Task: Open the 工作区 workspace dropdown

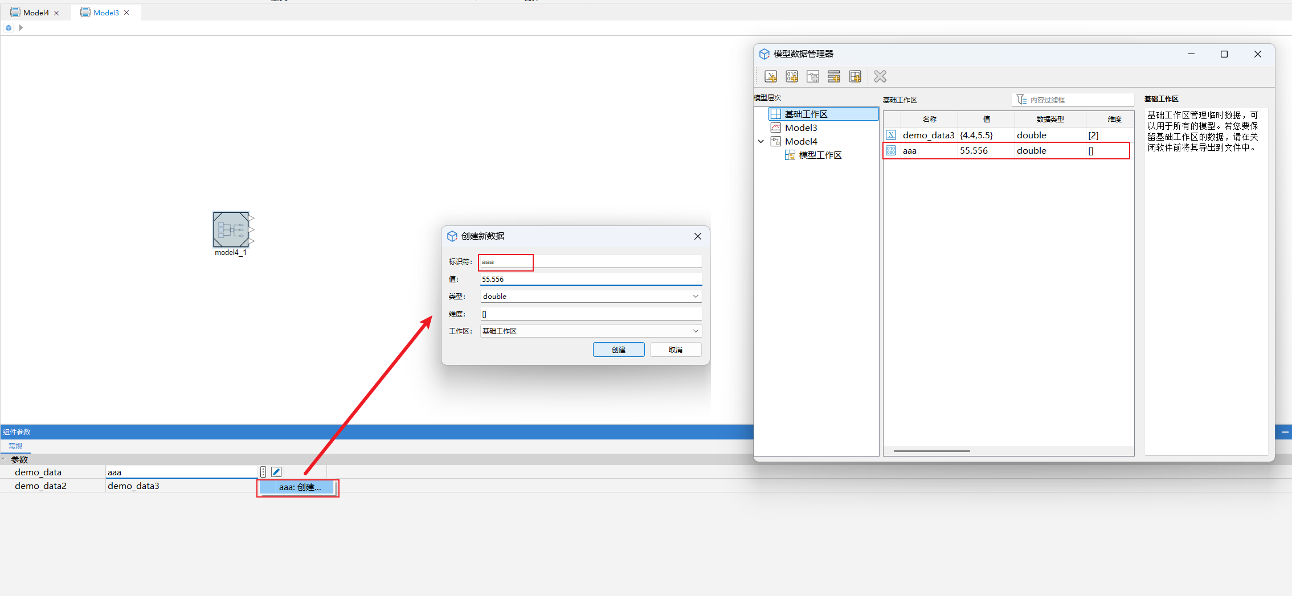Action: (x=590, y=331)
